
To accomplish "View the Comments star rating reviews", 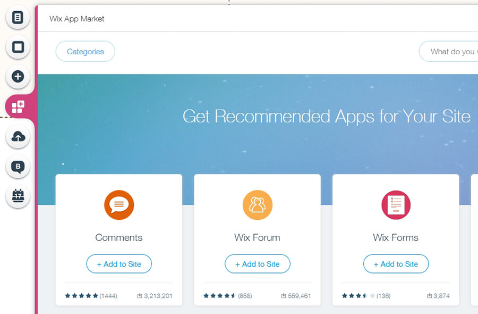I will click(91, 296).
